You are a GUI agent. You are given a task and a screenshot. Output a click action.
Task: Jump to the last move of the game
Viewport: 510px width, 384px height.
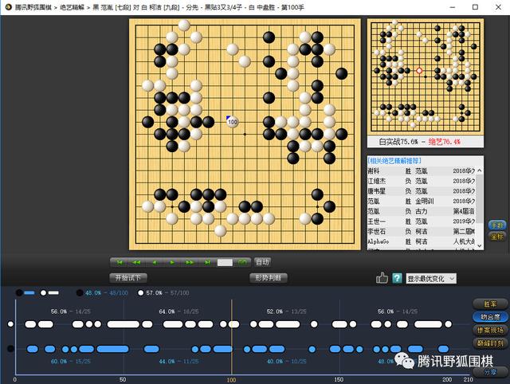(207, 262)
